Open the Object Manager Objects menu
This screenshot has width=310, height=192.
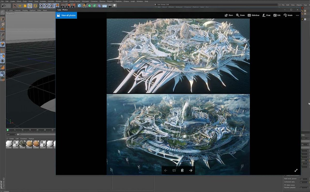pos(299,5)
